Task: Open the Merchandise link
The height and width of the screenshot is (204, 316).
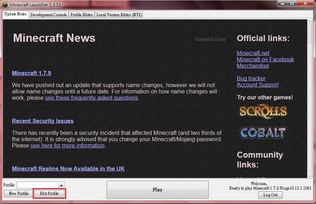Action: 253,66
